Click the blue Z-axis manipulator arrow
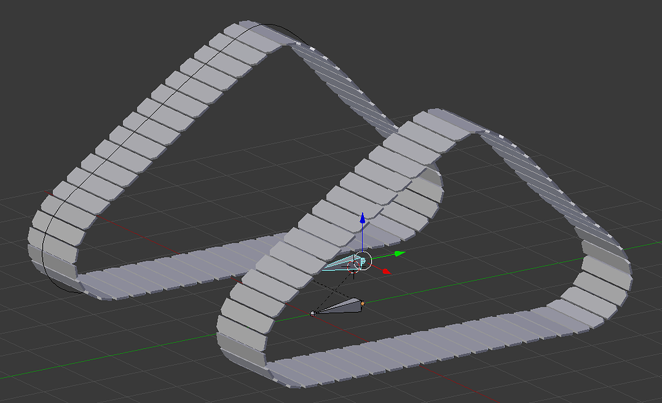The width and height of the screenshot is (662, 403). click(x=362, y=218)
